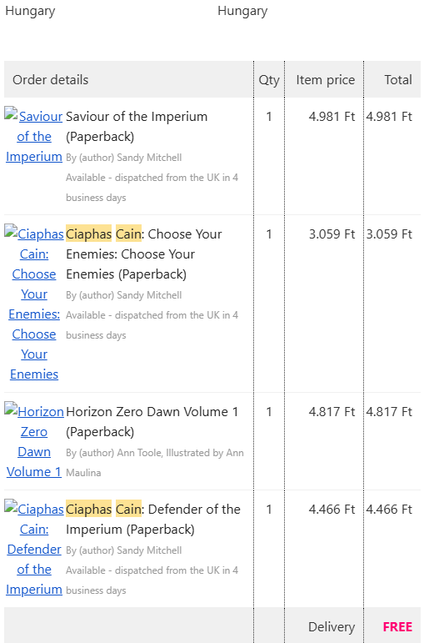Click the Horizon Zero Dawn Volume 1 (Paperback) title text
This screenshot has height=643, width=424.
152,421
